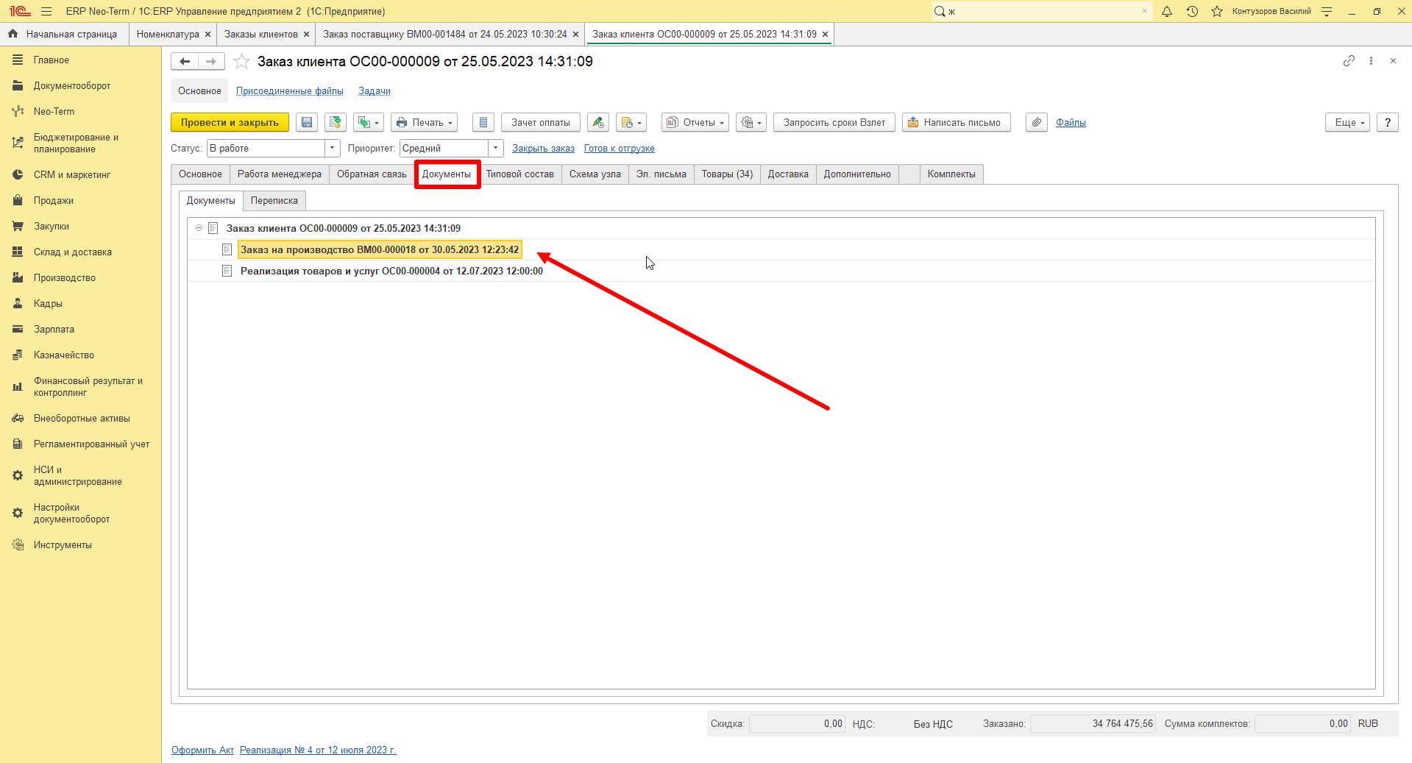This screenshot has height=763, width=1412.
Task: Save the order with the diskette icon
Action: [307, 122]
